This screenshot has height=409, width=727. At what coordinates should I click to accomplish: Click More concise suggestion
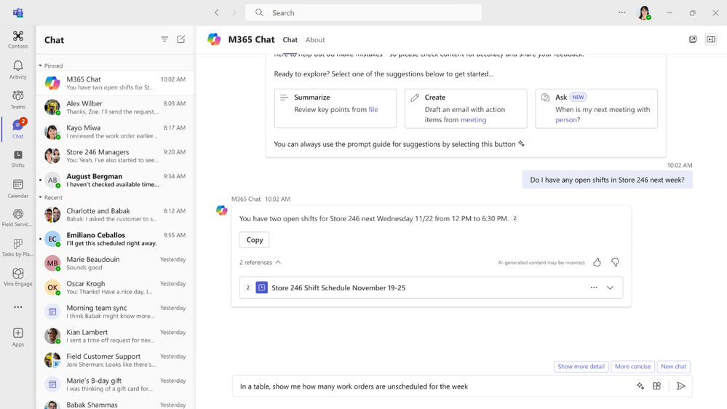(633, 366)
